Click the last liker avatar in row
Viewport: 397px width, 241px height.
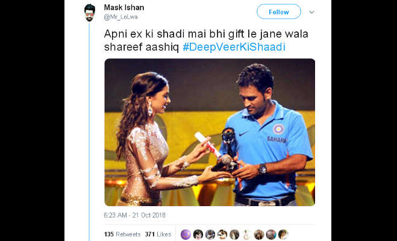pos(283,234)
